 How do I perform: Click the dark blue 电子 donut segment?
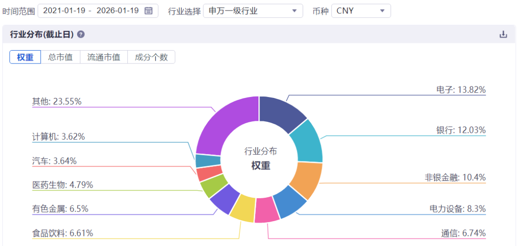point(279,112)
